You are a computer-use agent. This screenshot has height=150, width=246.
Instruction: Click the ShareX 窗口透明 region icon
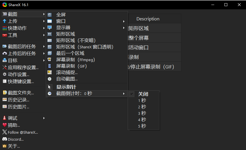[x=50, y=47]
